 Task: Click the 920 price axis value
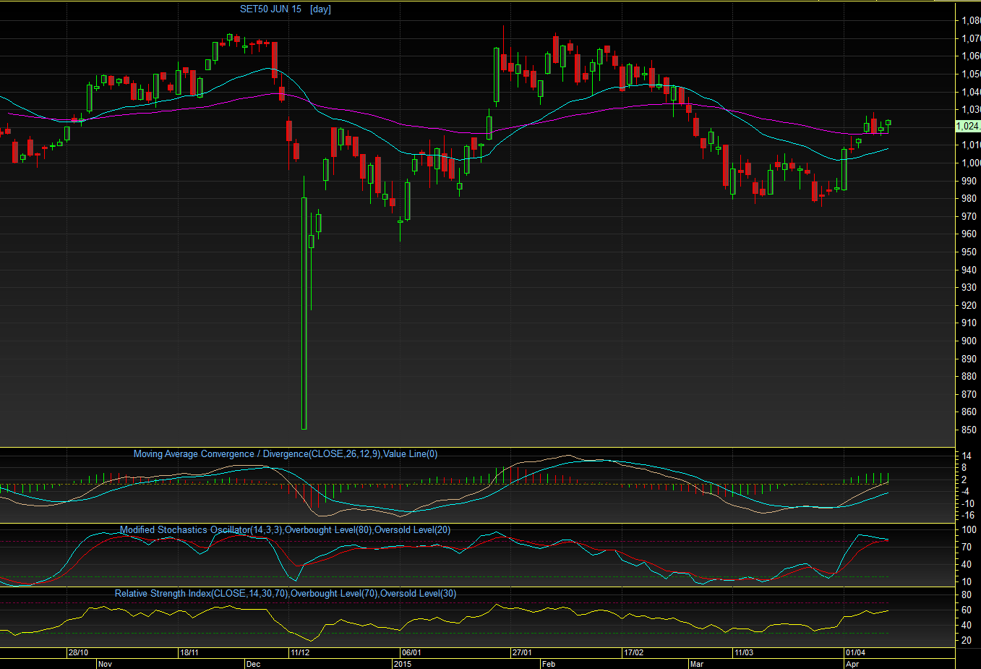click(969, 305)
